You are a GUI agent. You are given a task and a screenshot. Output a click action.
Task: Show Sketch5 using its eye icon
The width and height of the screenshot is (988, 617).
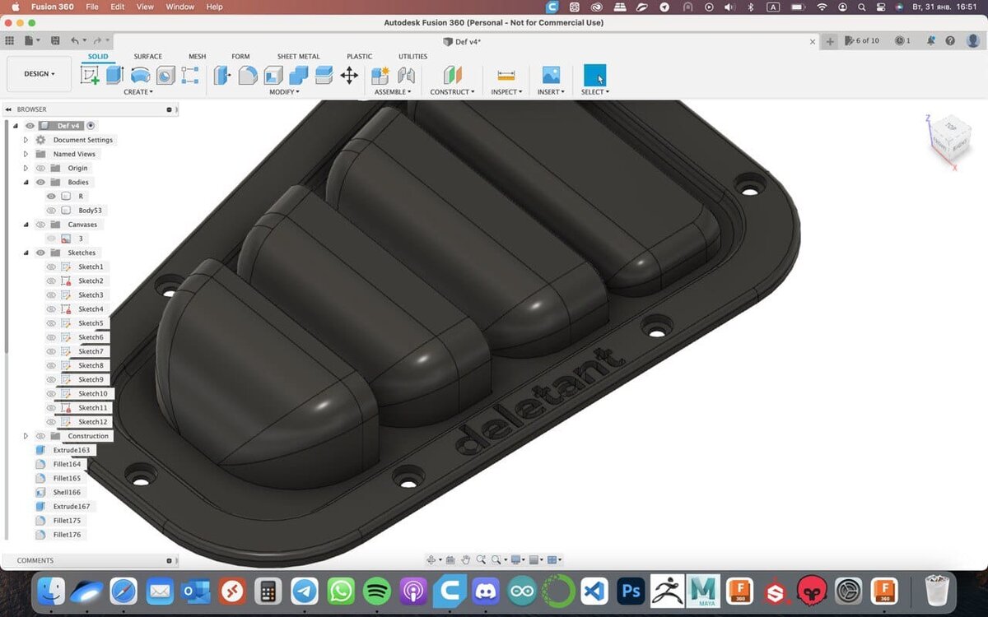[x=52, y=323]
